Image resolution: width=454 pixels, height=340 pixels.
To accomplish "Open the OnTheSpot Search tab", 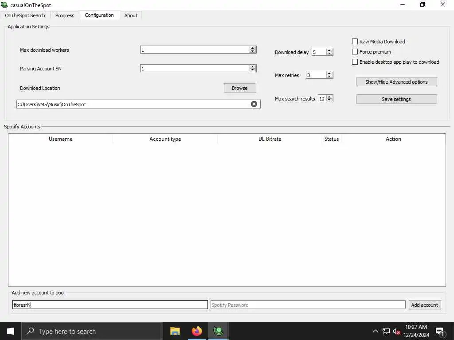I will (x=25, y=15).
